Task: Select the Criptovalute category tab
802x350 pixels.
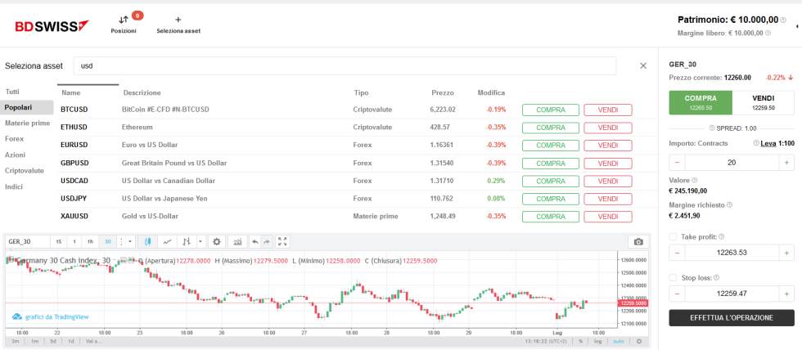Action: tap(25, 170)
